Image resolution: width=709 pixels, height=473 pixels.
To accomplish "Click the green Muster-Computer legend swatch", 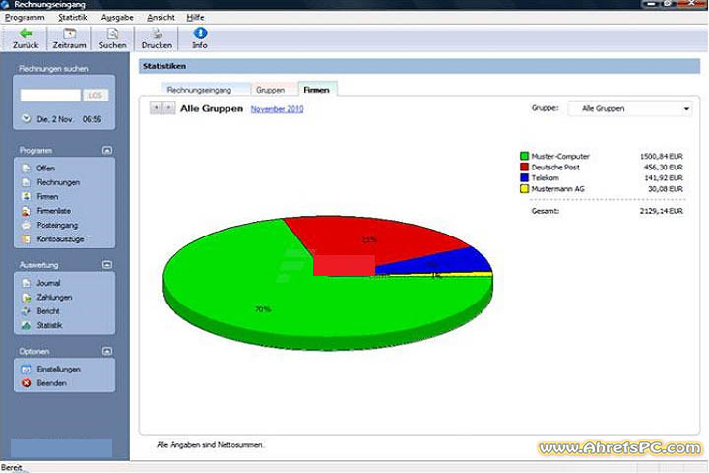I will click(524, 156).
